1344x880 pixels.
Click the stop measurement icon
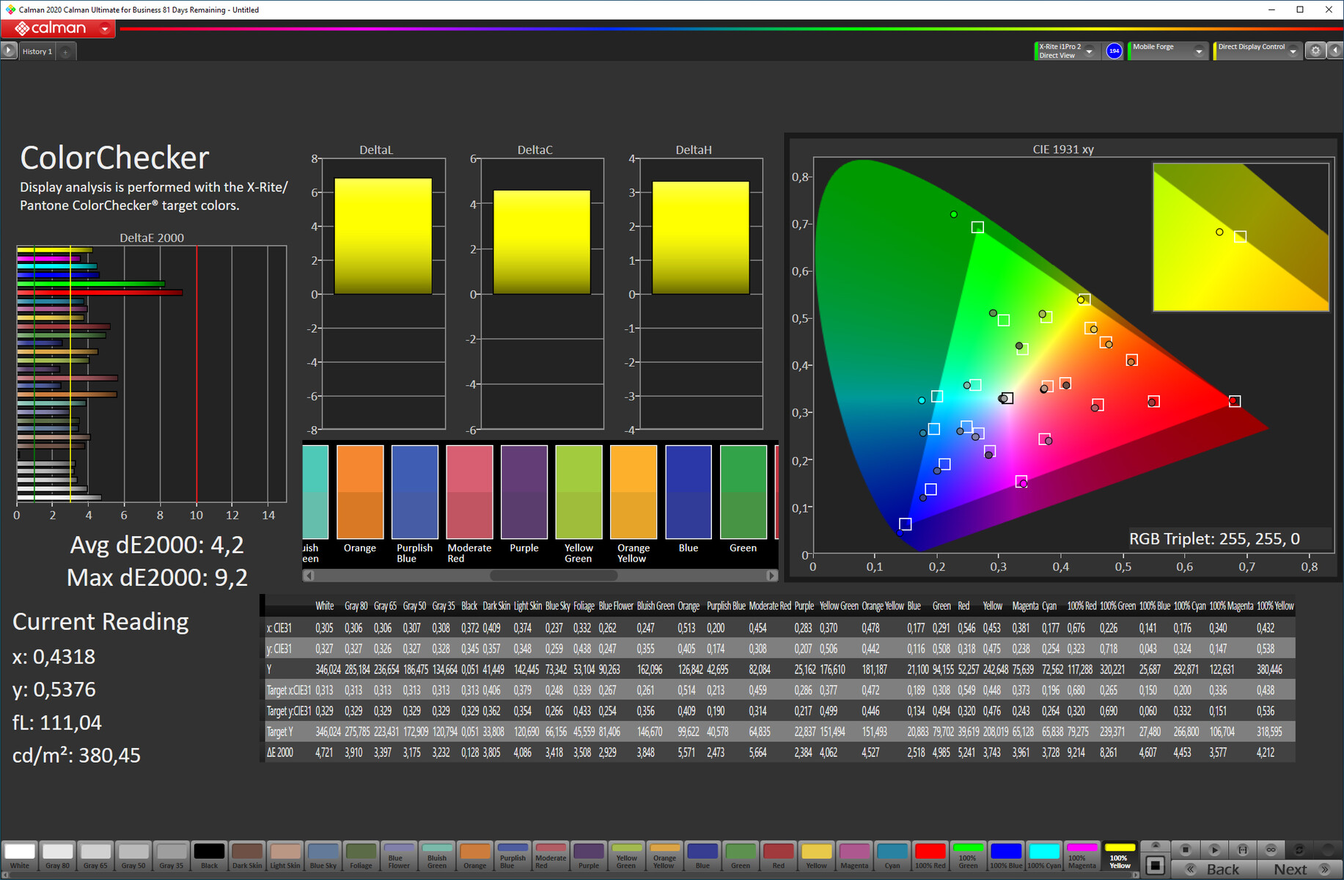(1186, 849)
